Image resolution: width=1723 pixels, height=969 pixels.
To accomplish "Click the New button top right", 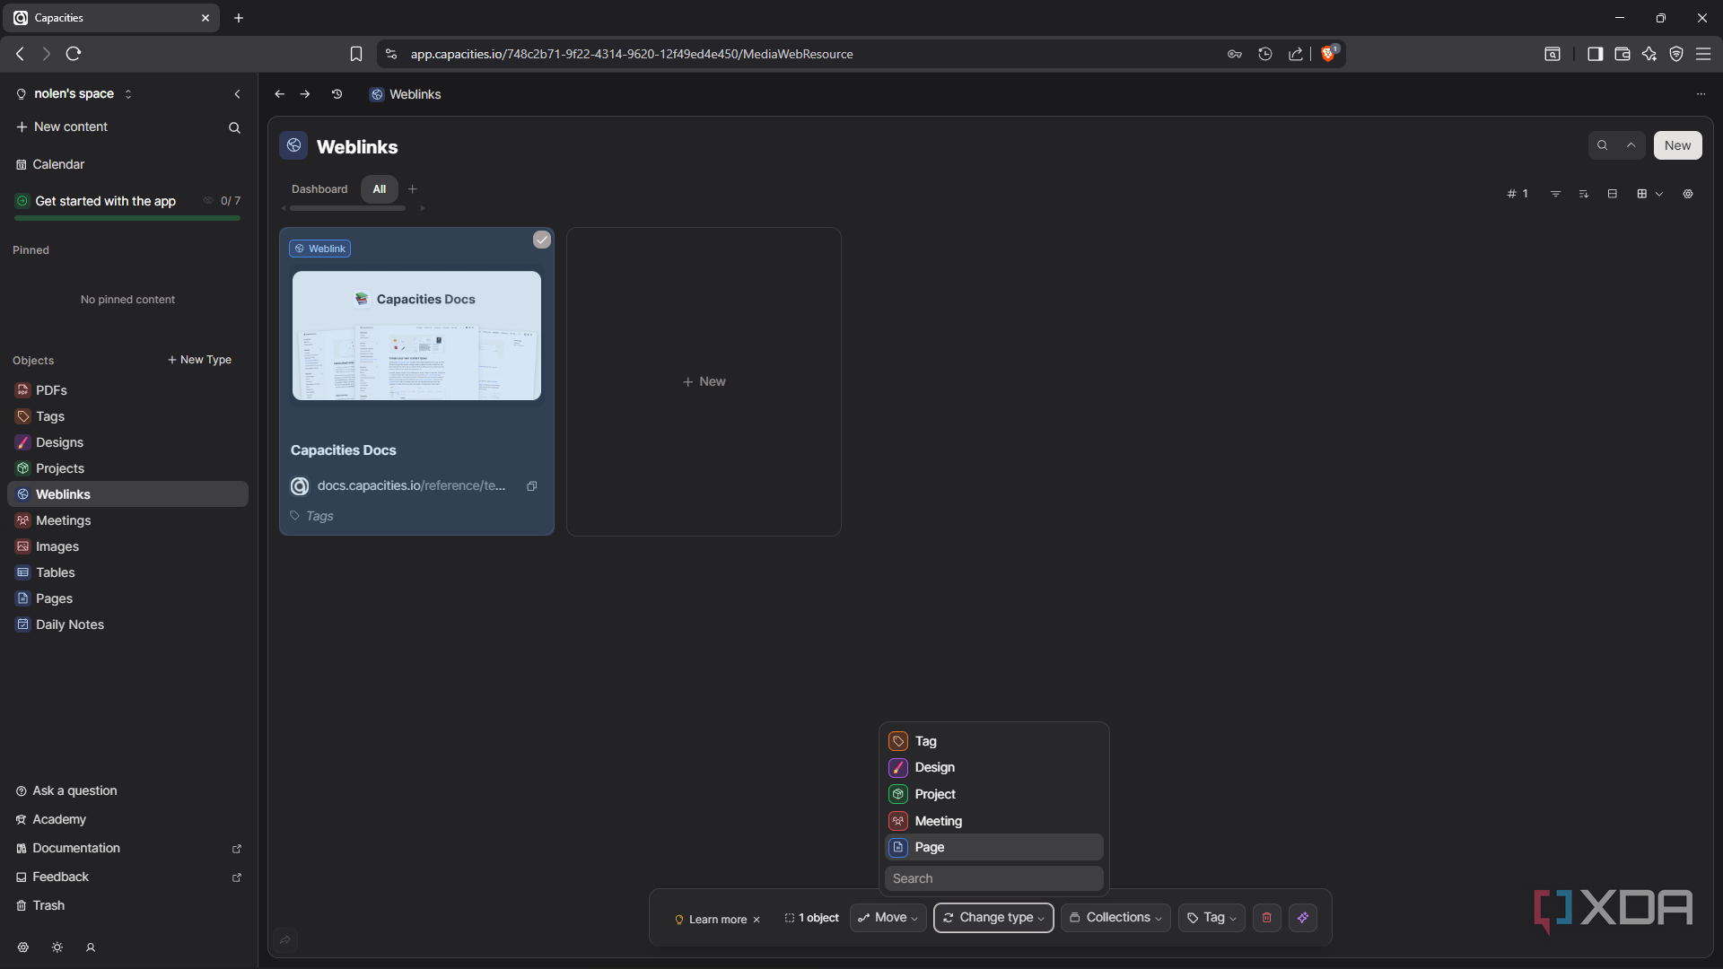I will point(1677,145).
